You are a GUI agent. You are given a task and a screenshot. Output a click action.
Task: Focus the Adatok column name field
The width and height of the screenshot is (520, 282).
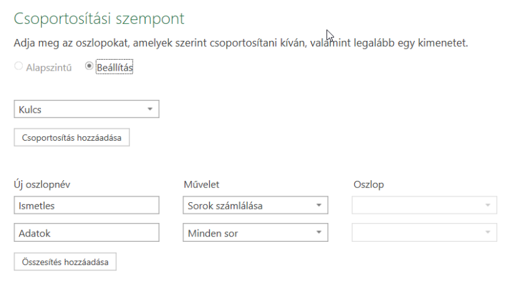tap(86, 233)
